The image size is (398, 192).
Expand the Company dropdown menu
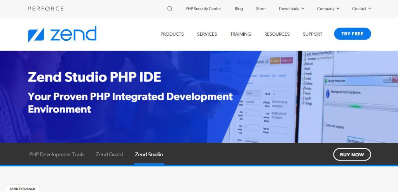tap(328, 9)
